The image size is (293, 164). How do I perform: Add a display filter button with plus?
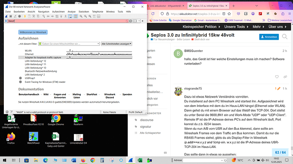(143, 21)
